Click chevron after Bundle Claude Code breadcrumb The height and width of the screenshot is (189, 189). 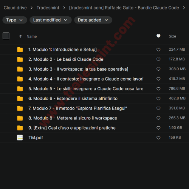pyautogui.click(x=184, y=8)
